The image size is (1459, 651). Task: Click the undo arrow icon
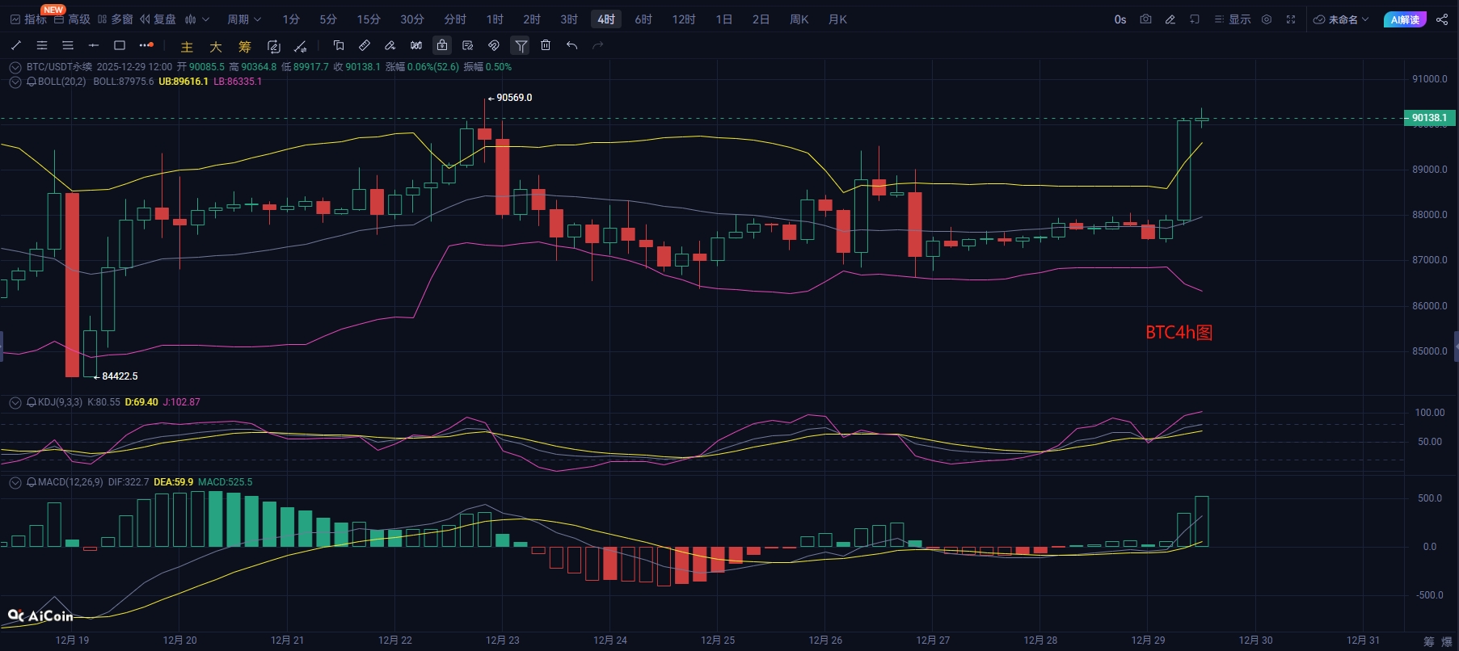click(x=572, y=45)
